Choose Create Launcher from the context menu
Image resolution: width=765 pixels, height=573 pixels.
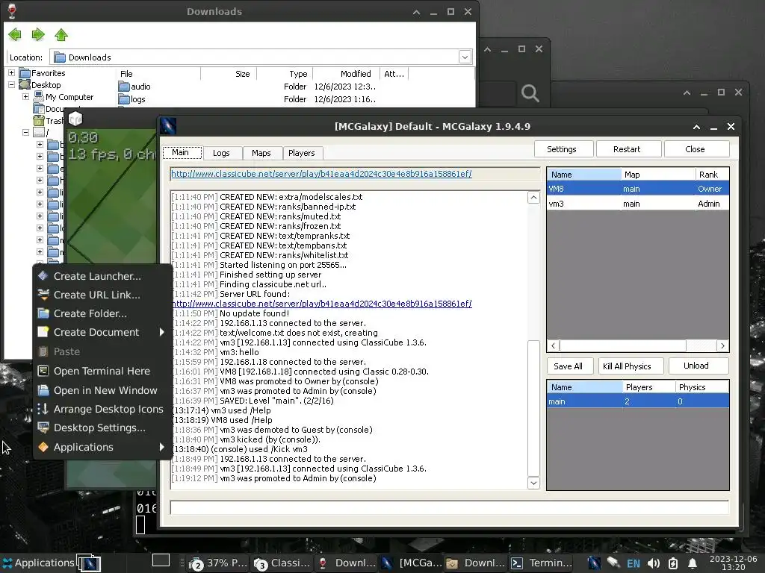(102, 276)
